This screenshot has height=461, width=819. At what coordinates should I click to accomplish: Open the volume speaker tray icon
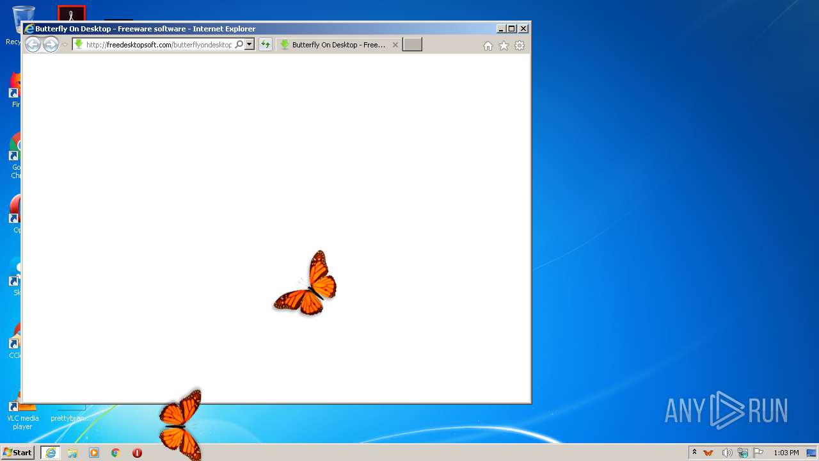pos(727,453)
